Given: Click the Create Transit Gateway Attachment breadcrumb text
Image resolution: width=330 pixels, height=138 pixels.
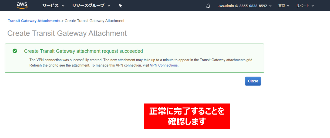Looking at the screenshot, I should [95, 21].
